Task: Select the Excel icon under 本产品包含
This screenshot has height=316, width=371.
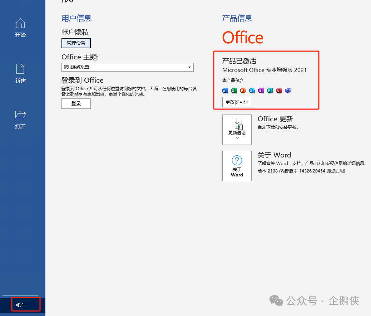Action: click(x=234, y=91)
